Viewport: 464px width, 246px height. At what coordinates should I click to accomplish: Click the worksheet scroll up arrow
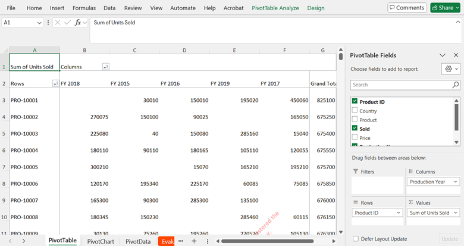point(341,49)
